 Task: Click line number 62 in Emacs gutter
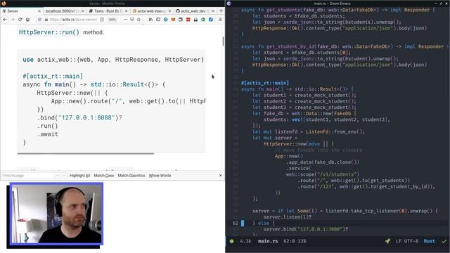pyautogui.click(x=236, y=223)
